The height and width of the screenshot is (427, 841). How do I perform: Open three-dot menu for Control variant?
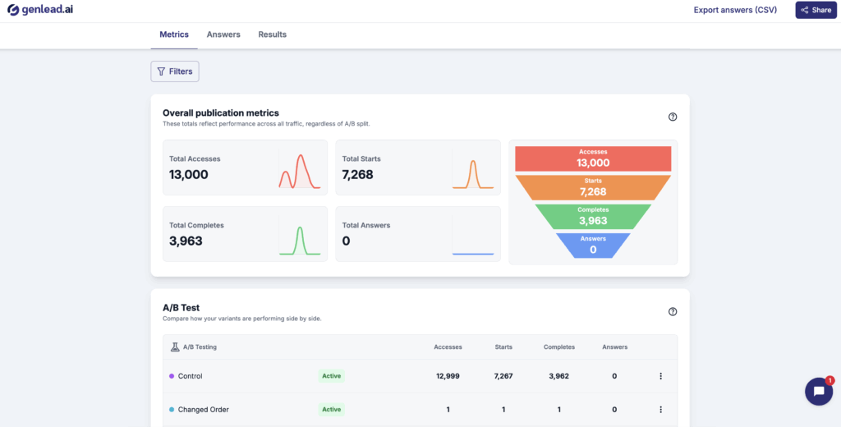(x=660, y=376)
